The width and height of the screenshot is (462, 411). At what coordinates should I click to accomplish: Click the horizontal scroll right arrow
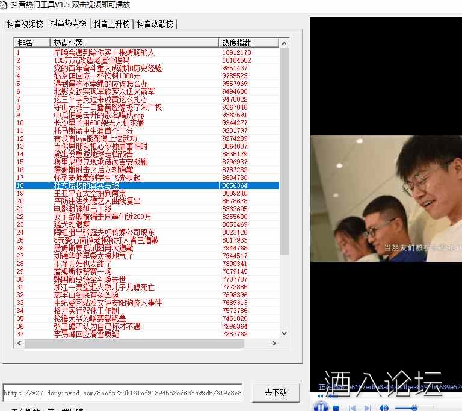tap(274, 343)
